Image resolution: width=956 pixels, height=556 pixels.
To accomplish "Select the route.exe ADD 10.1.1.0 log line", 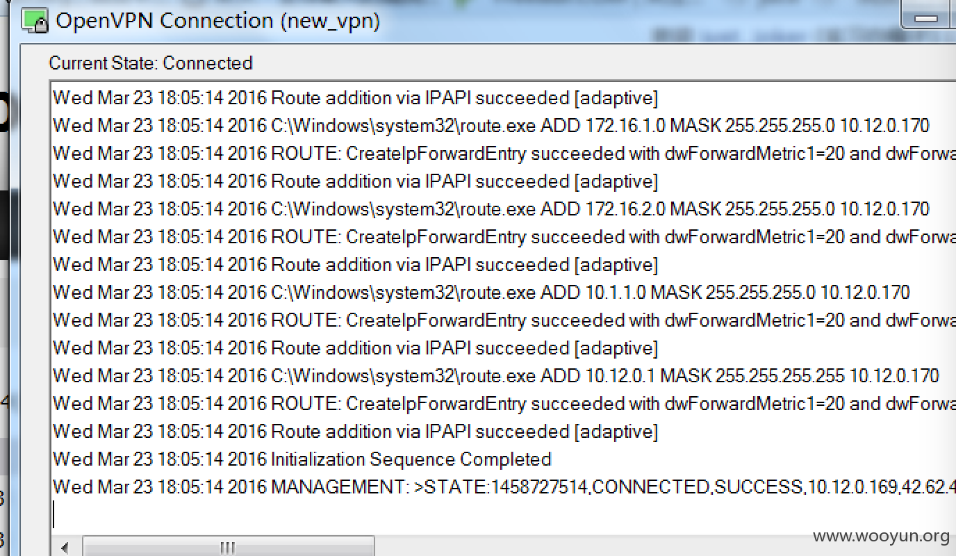I will (481, 293).
